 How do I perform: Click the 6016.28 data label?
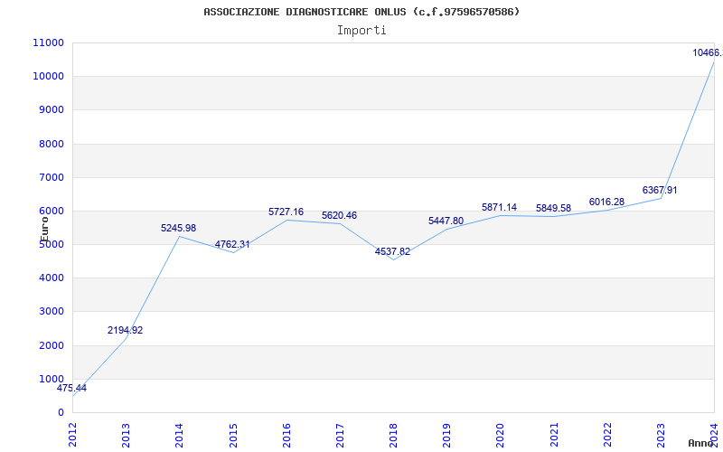click(x=606, y=202)
